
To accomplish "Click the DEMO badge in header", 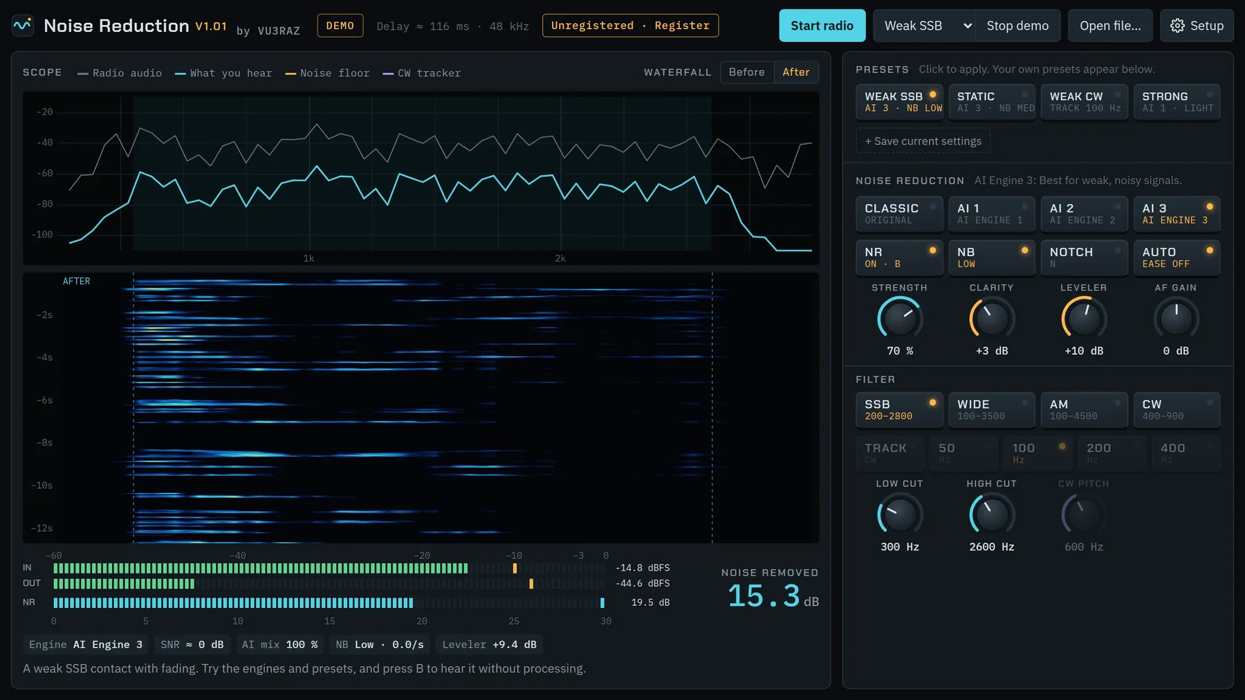I will coord(340,26).
